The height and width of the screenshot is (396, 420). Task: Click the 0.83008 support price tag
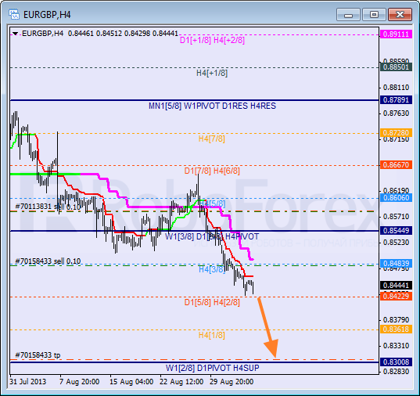click(396, 362)
